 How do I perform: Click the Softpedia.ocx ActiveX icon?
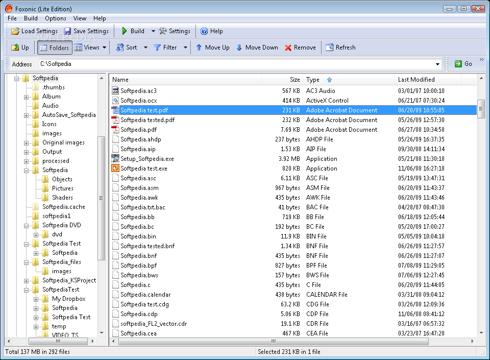[115, 100]
